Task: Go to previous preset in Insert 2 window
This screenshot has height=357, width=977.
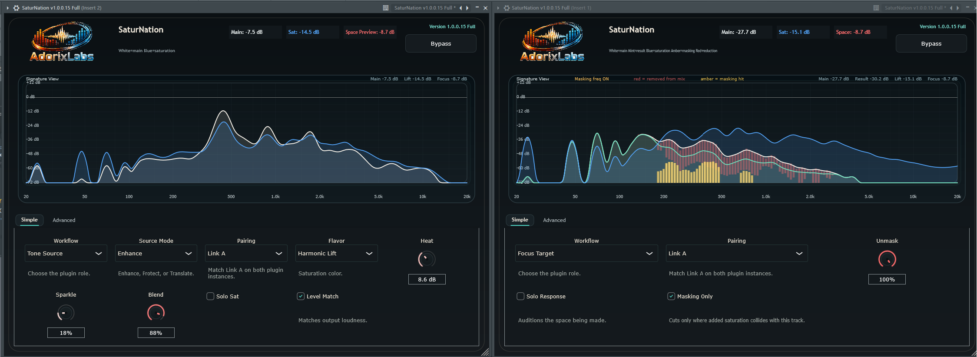Action: [x=460, y=8]
